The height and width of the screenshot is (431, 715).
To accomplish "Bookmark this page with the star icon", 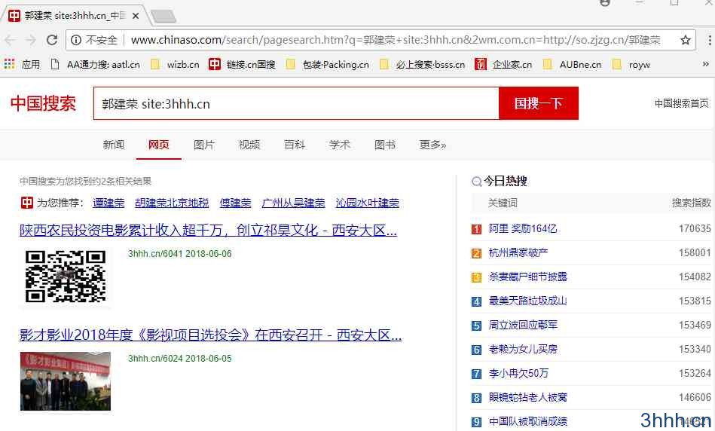I will point(686,40).
